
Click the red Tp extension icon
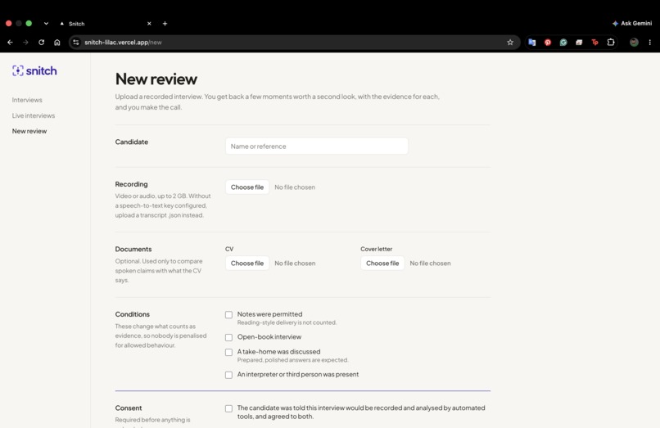594,42
